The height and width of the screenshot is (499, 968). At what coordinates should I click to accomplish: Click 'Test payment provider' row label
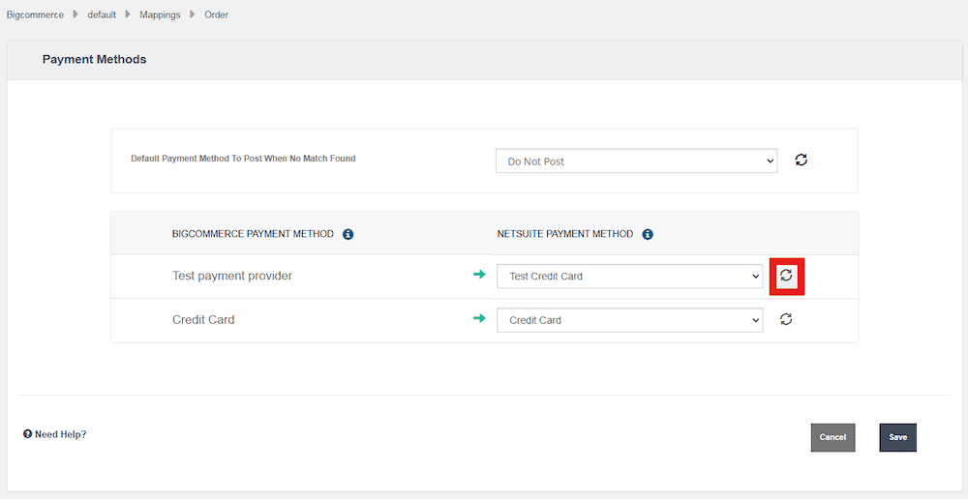232,276
